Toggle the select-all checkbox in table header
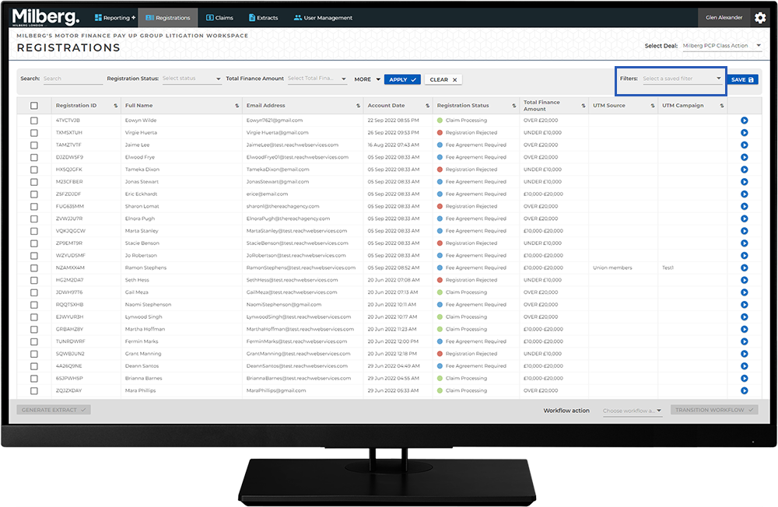This screenshot has width=778, height=507. [x=33, y=106]
